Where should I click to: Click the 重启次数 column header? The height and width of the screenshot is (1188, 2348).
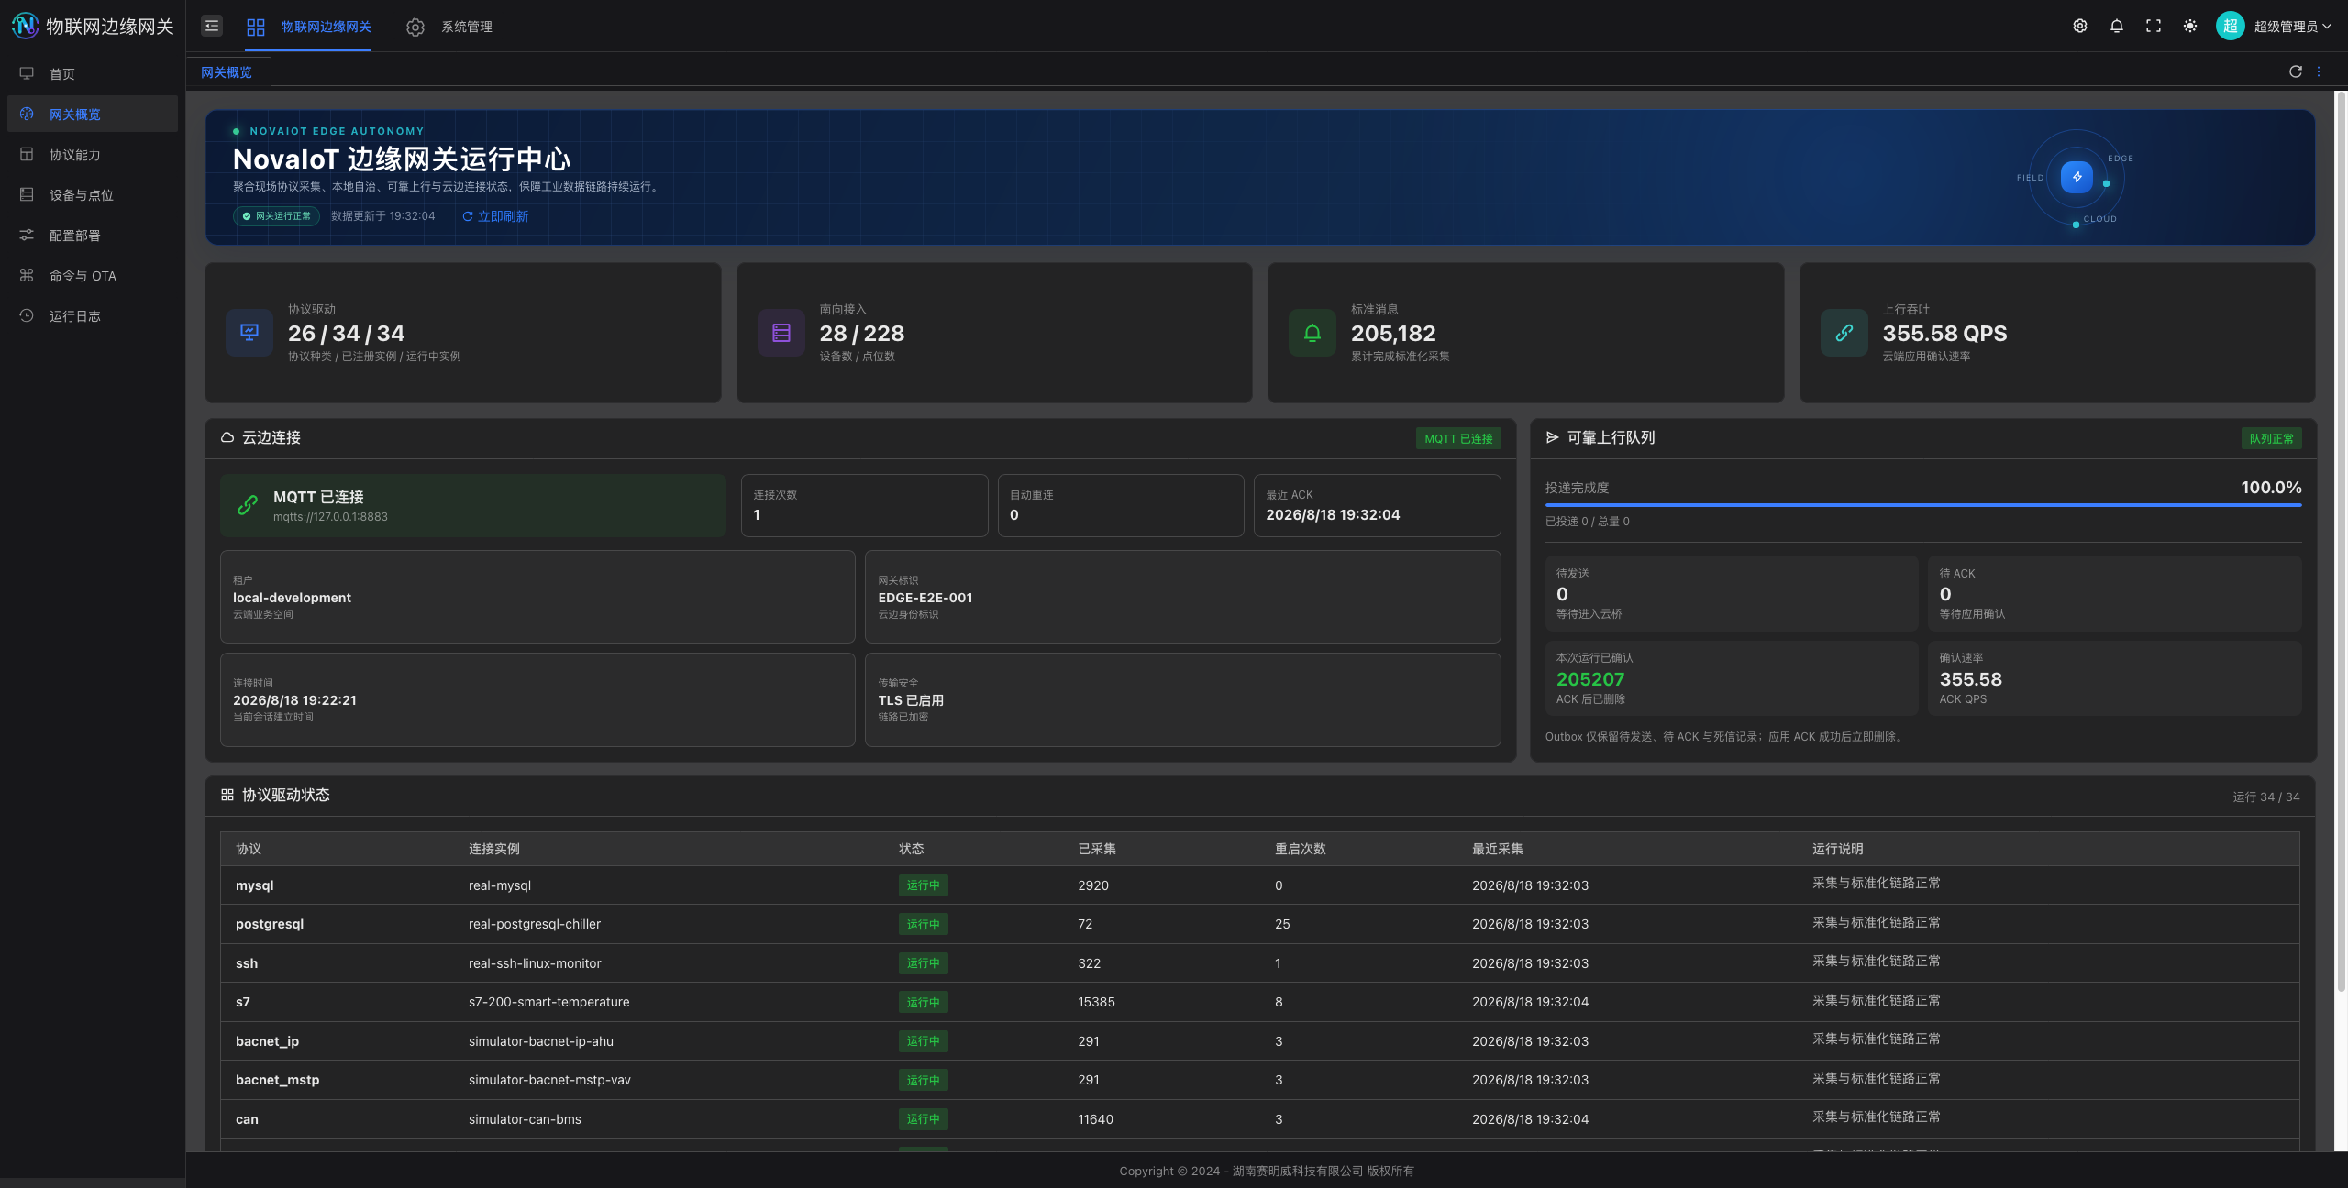point(1301,849)
